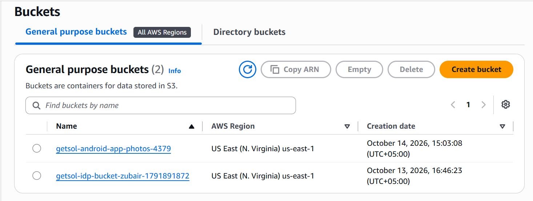Click the October 14, 2026 creation date
Screen dimensions: 533x201
tap(414, 149)
